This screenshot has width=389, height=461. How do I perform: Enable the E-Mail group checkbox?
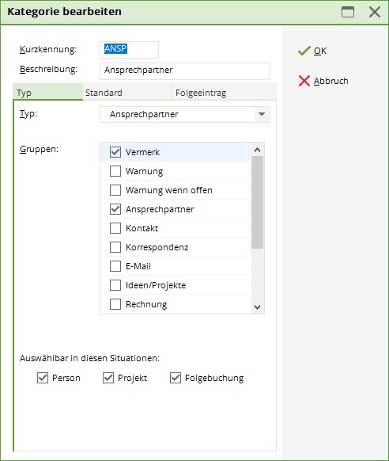click(115, 266)
